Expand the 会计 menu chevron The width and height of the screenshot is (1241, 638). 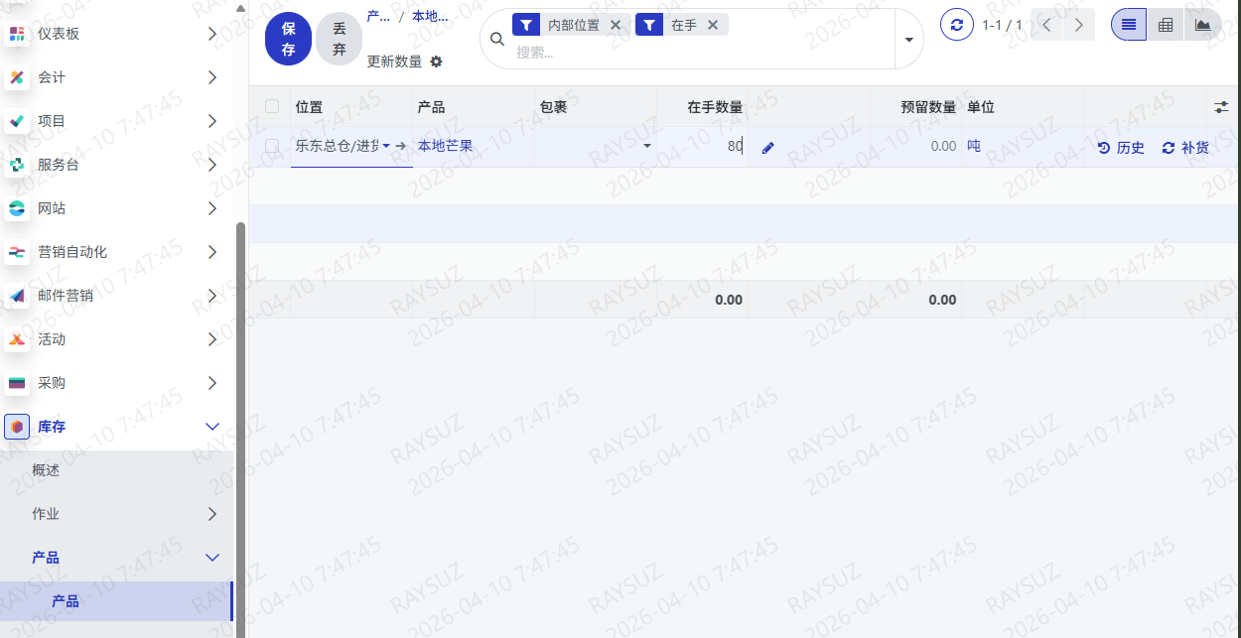(212, 77)
